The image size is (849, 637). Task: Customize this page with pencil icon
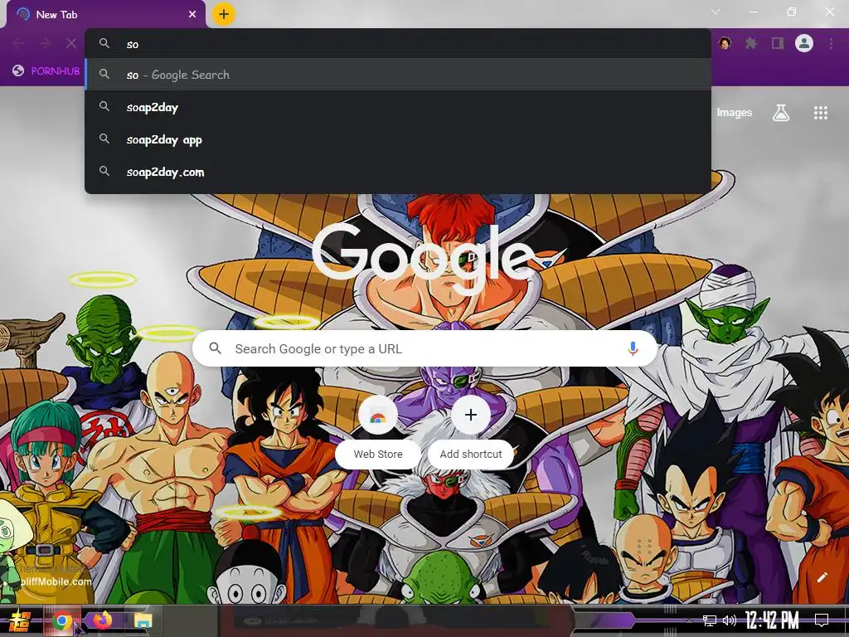pyautogui.click(x=822, y=577)
